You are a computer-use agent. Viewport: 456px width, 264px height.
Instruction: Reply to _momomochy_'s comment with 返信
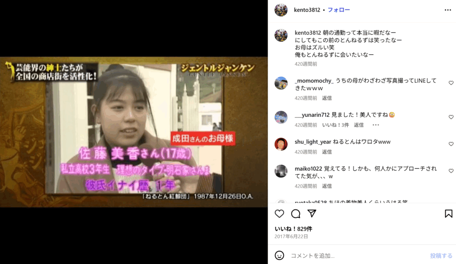326,98
